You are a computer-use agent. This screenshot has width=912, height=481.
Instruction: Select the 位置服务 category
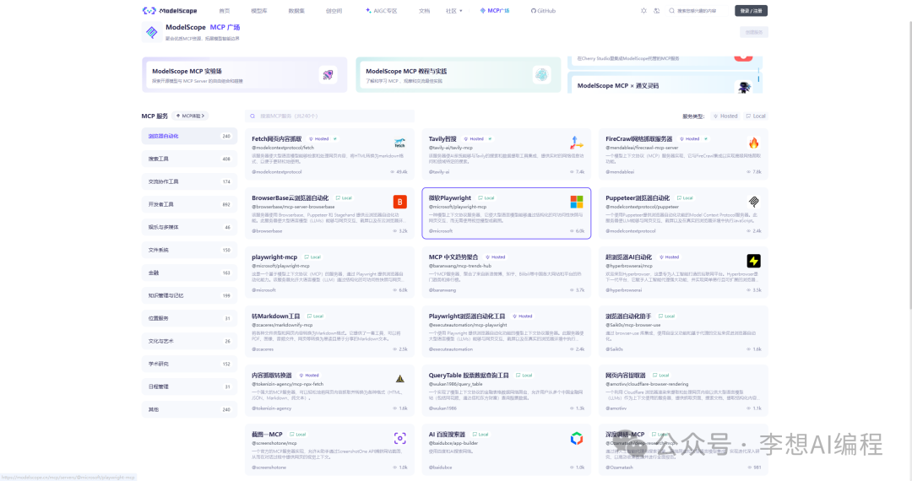pos(189,318)
